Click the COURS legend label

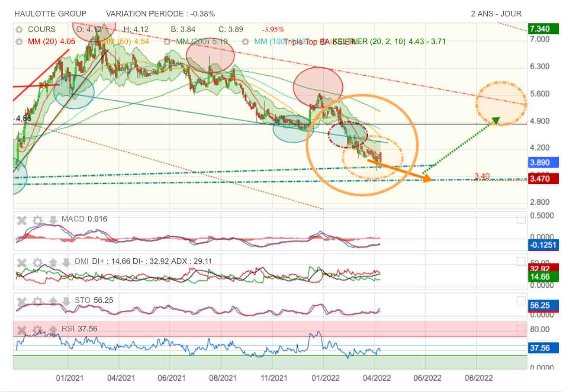click(42, 29)
